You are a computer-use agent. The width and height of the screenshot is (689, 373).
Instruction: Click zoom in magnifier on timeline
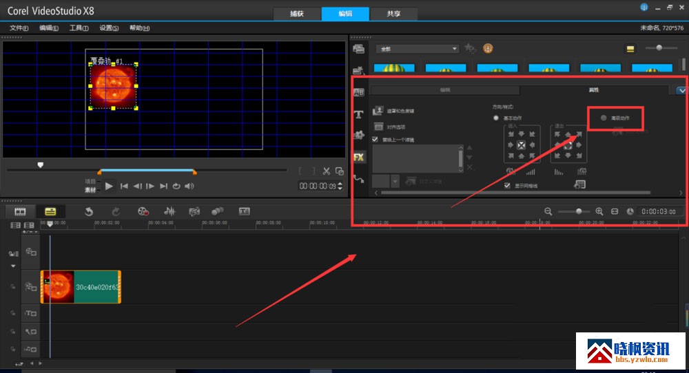coord(599,211)
